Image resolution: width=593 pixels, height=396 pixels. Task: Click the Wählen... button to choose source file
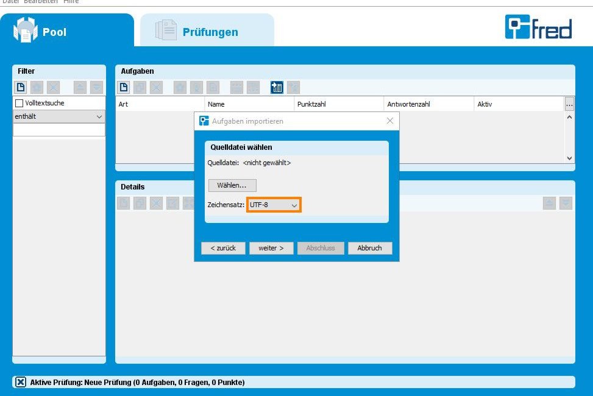coord(232,185)
